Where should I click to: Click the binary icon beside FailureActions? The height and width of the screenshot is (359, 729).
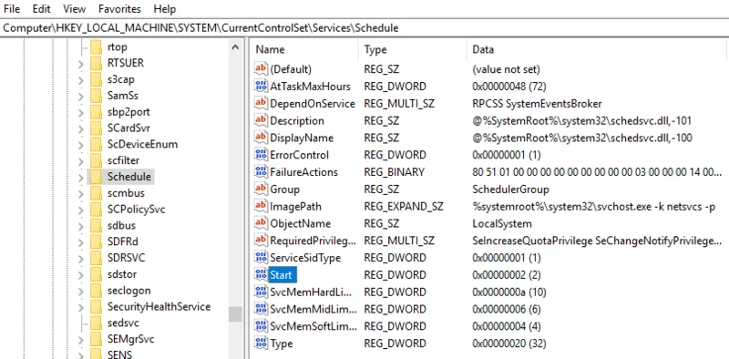(x=262, y=172)
